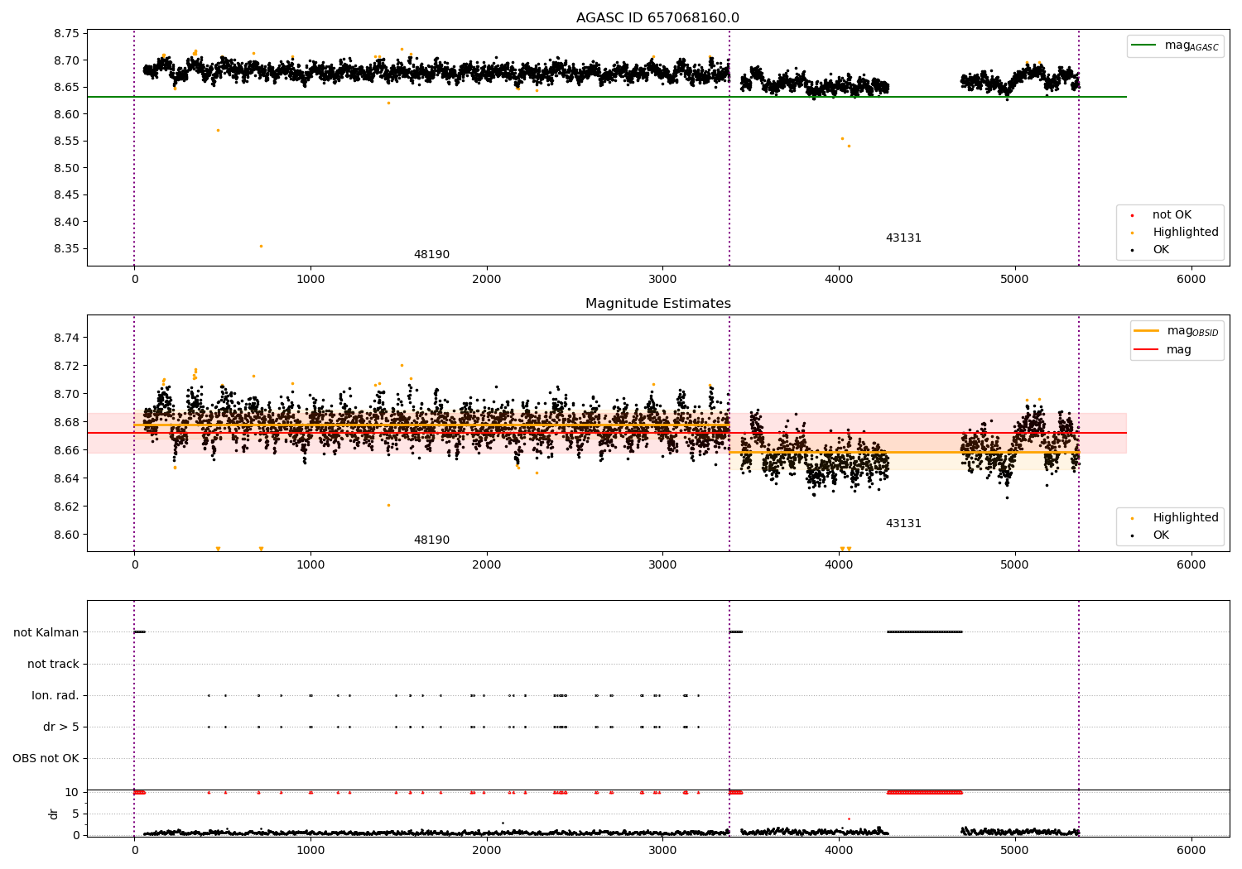Viewport: 1242px width, 869px height.
Task: Click green line sample in mag AGASC legend
Action: point(1143,46)
